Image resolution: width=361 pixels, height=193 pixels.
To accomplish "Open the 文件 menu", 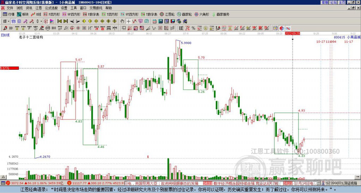I will pyautogui.click(x=10, y=8).
